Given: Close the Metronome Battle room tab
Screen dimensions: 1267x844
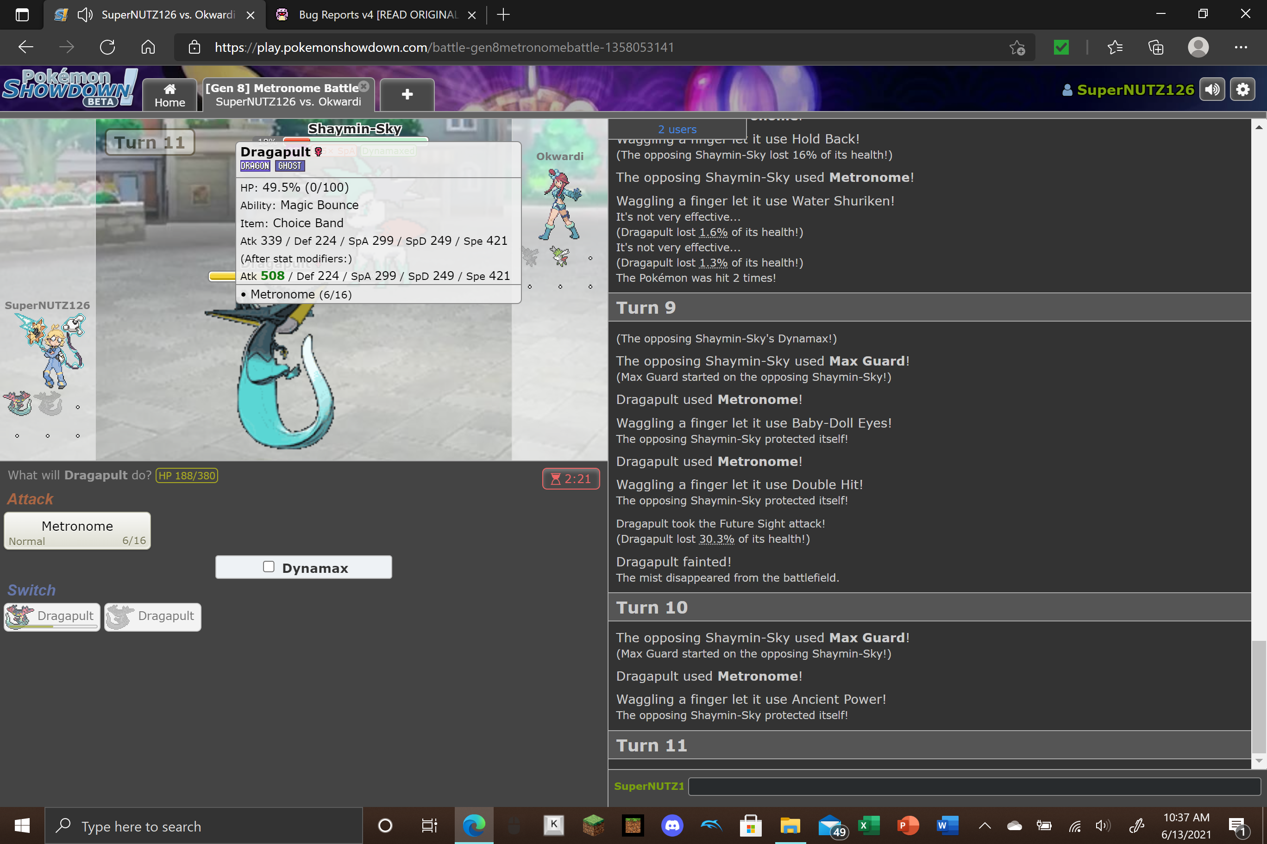Looking at the screenshot, I should click(364, 86).
